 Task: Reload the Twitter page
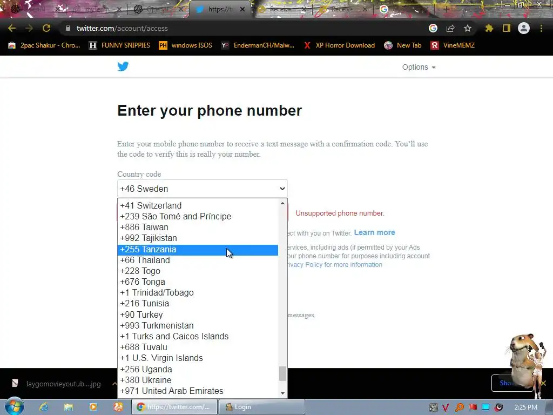(46, 28)
